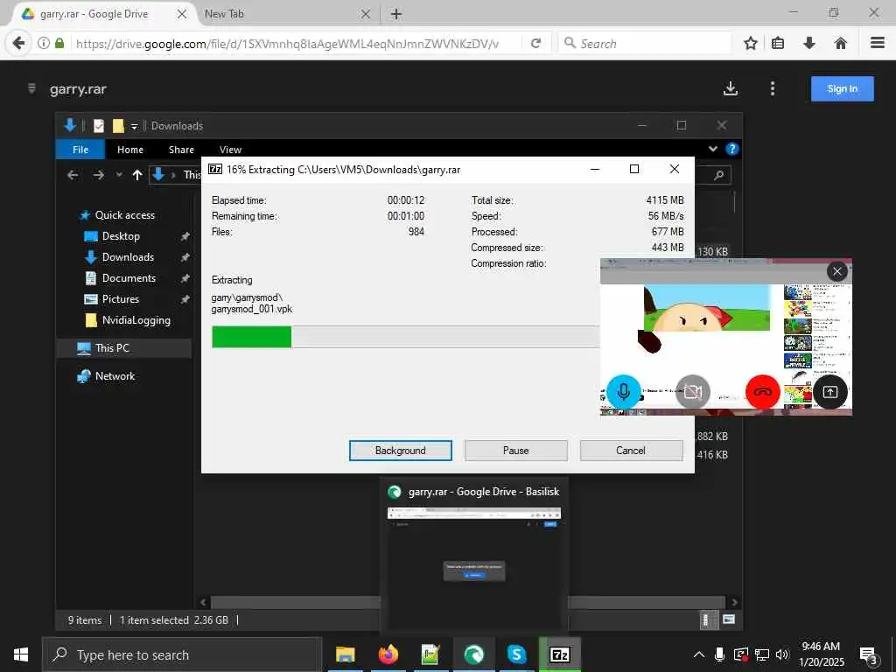Open 7-Zip taskbar icon
This screenshot has height=672, width=896.
pos(559,654)
